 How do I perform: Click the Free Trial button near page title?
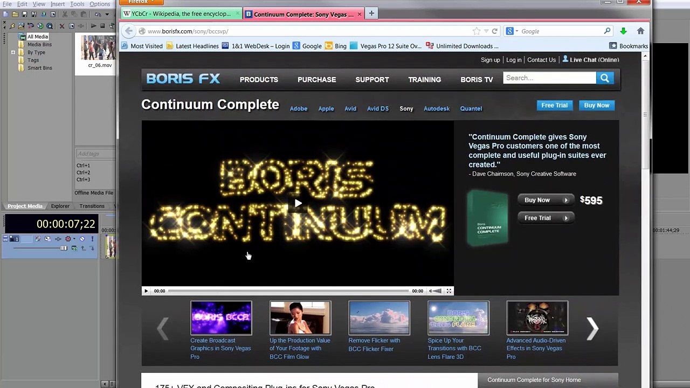tap(555, 105)
